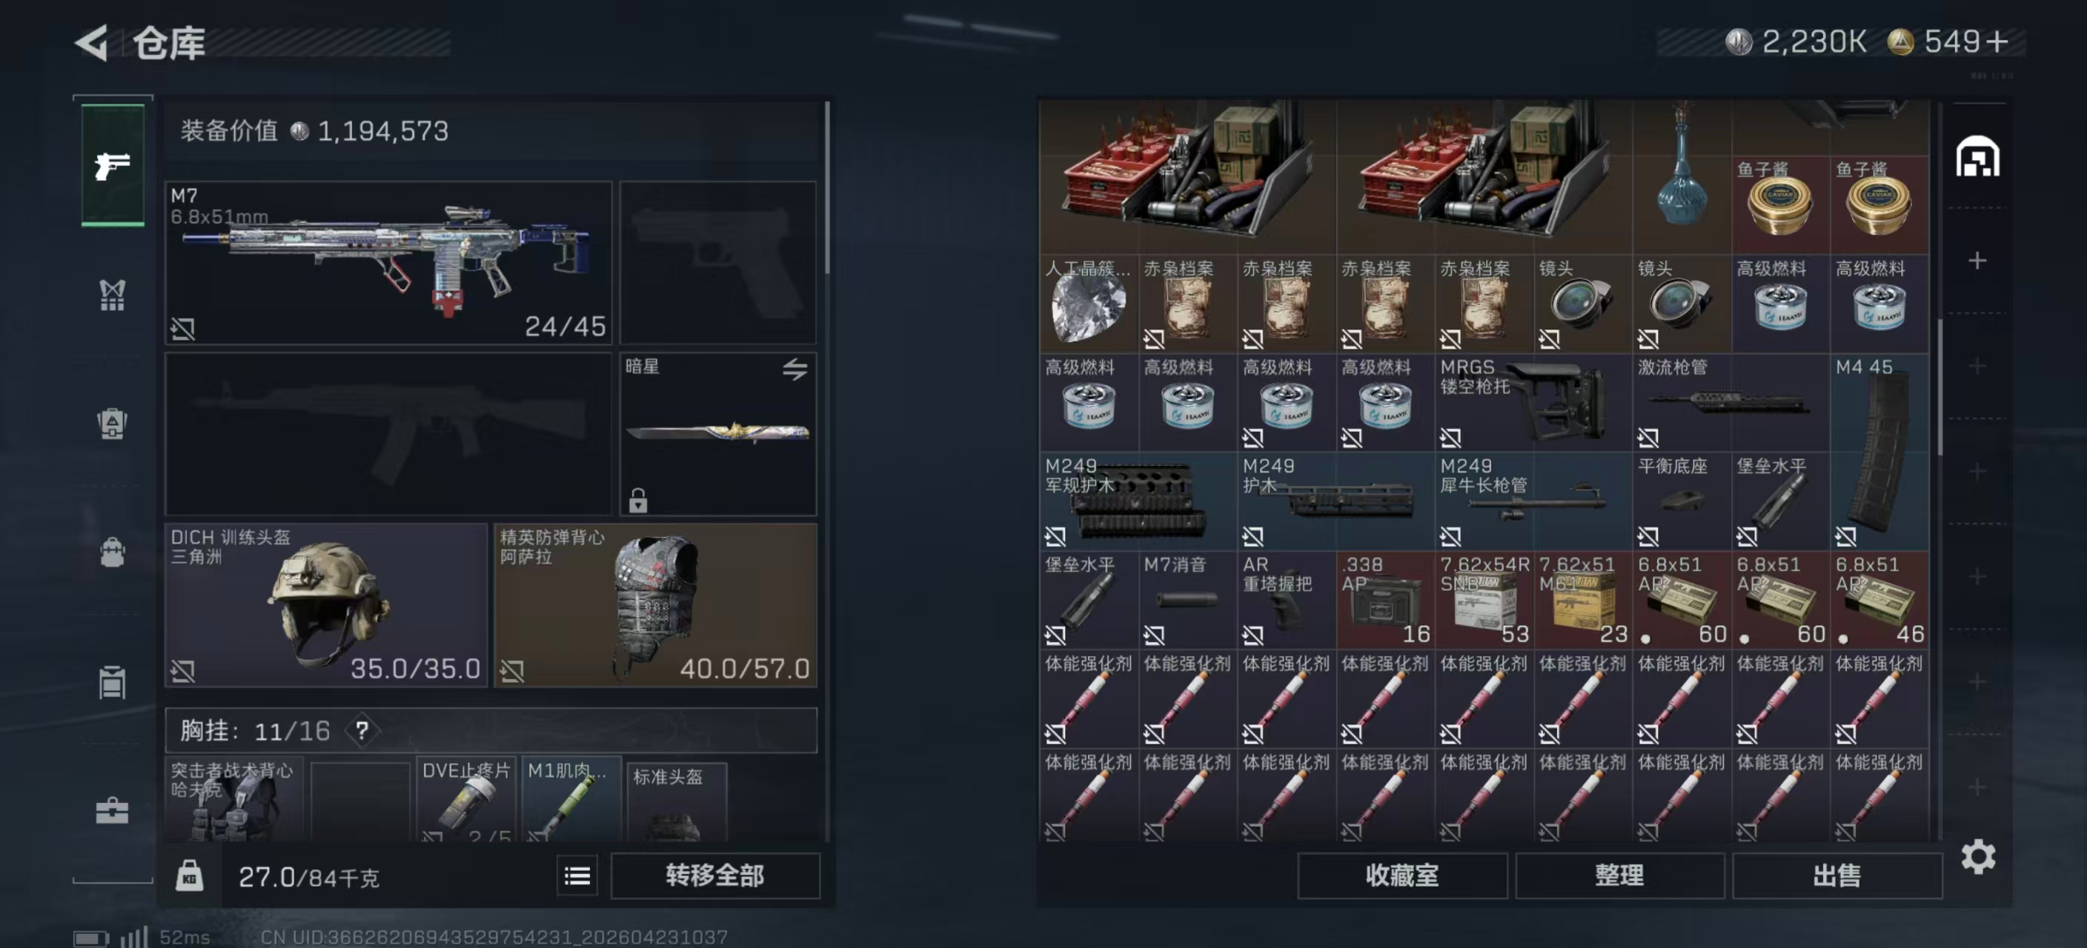Select the pistol weapons tab in sidebar
This screenshot has width=2087, height=948.
[x=113, y=165]
